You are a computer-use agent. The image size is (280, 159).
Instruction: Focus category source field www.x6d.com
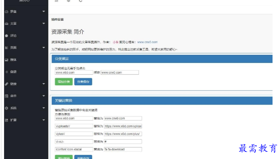click(74, 72)
